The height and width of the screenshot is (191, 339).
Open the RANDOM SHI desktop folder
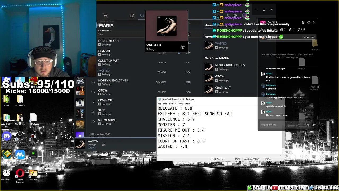(7, 121)
